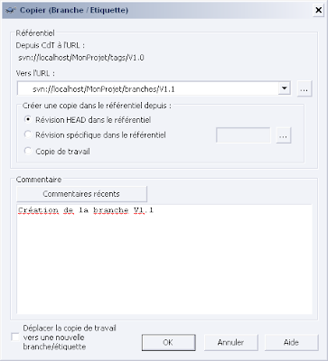Screen dimensions: 328x361
Task: Cancel with the Annuler button
Action: tap(231, 342)
